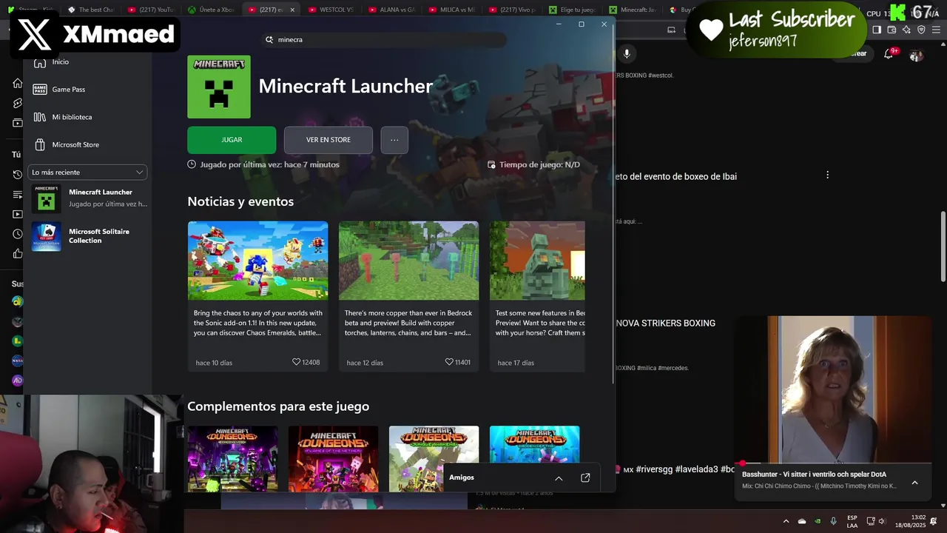The height and width of the screenshot is (533, 947).
Task: Open the horse preview news card image
Action: click(537, 261)
